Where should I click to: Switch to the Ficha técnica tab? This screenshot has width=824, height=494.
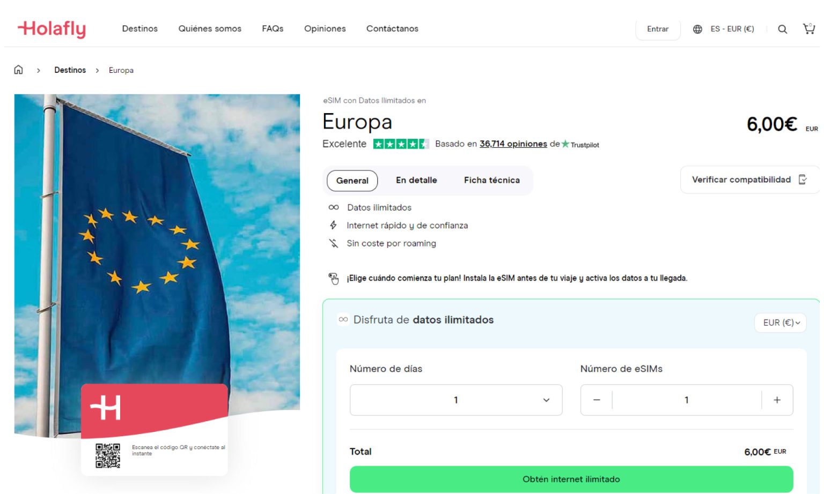point(491,180)
